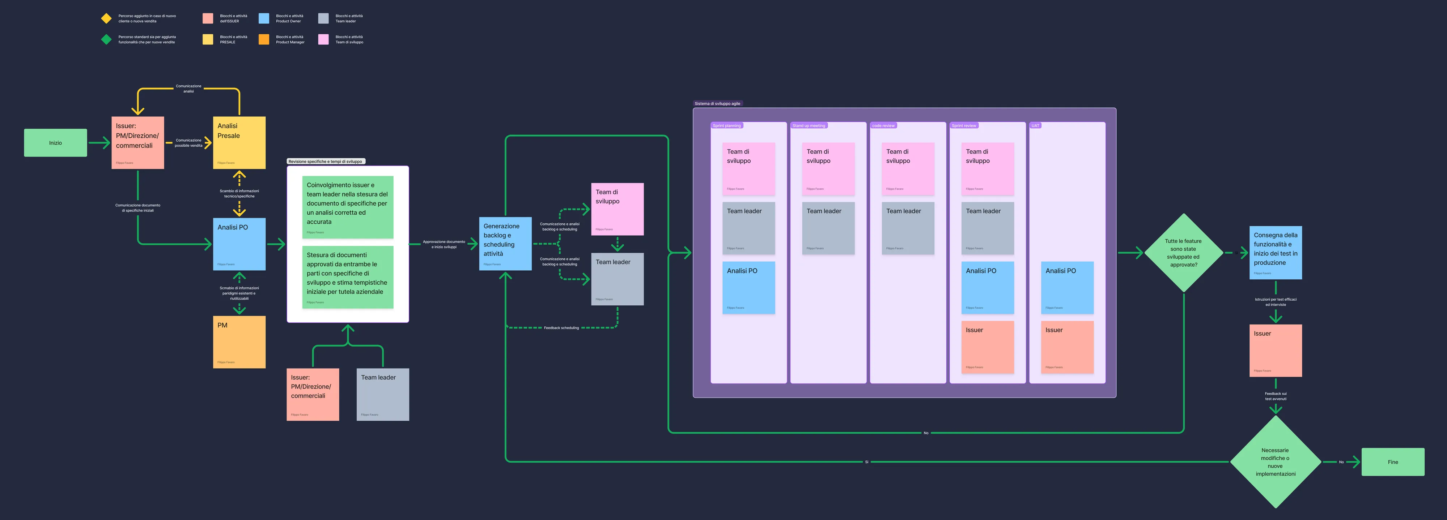Click the 'Comunicazione analisi' connector label
This screenshot has height=520, width=1447.
tap(189, 89)
